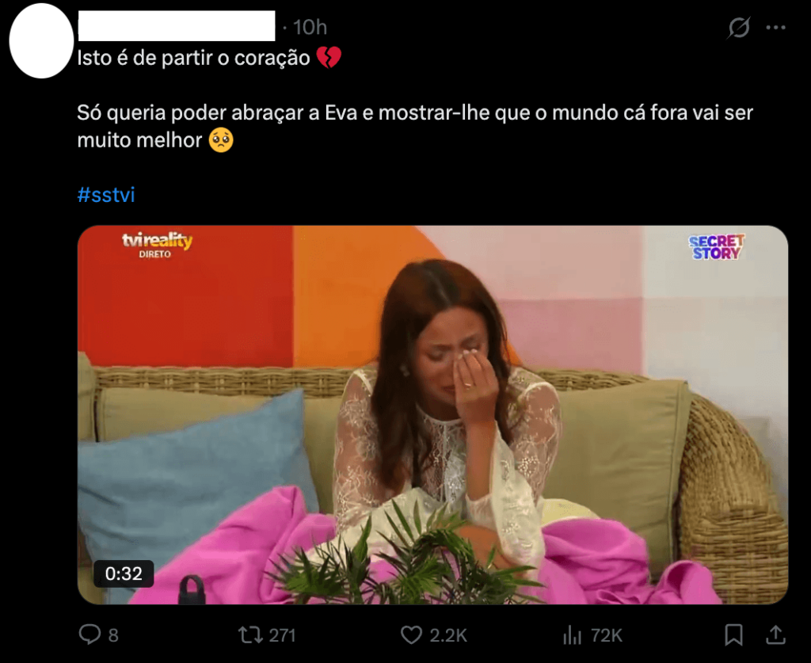Image resolution: width=811 pixels, height=663 pixels.
Task: Click the 0:32 video duration badge
Action: 124,573
